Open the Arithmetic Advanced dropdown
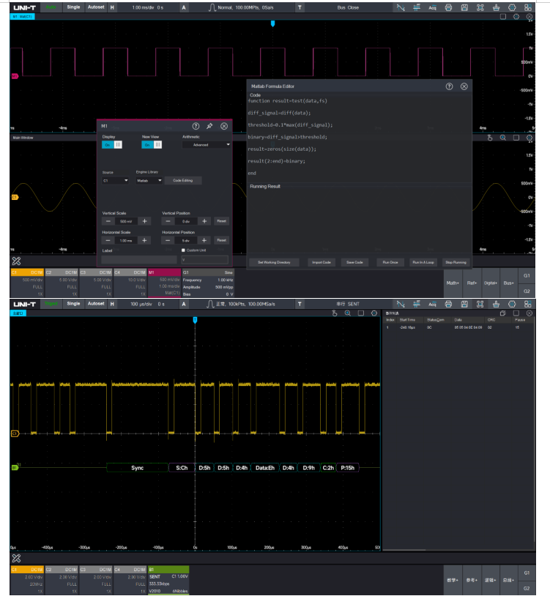Image resolution: width=550 pixels, height=596 pixels. pos(207,145)
